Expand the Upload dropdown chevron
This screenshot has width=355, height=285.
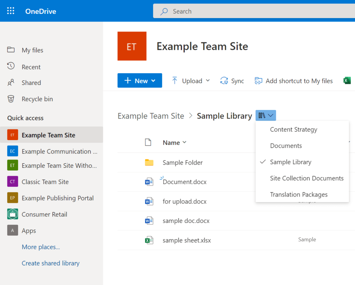click(208, 80)
